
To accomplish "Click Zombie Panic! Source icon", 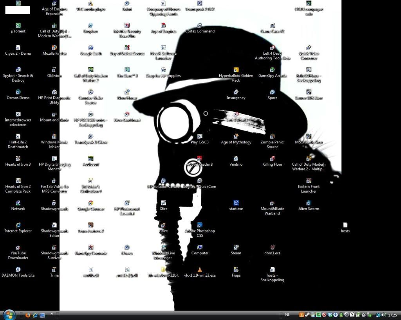I will pos(273,141).
